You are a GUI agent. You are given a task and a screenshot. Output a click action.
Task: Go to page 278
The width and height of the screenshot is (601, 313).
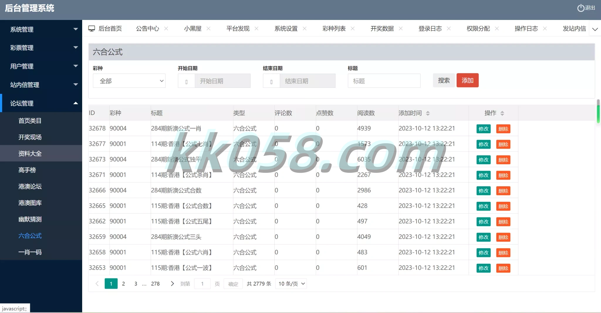pyautogui.click(x=156, y=284)
